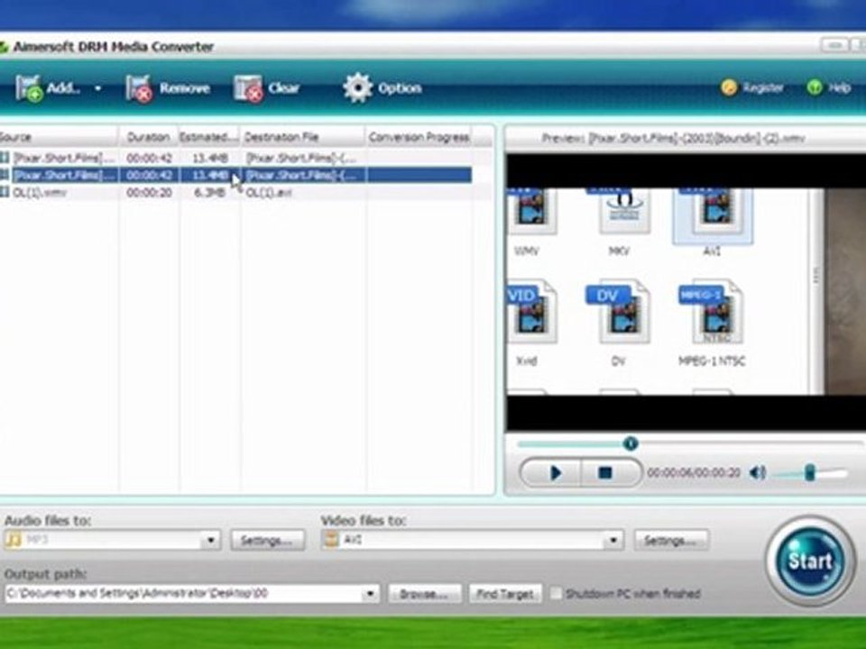Click the Remove toolbar button
Viewport: 866px width, 649px height.
[168, 88]
